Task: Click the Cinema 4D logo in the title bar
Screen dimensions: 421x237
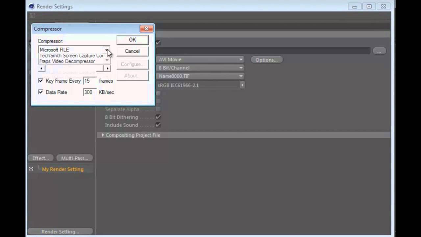Action: coord(31,6)
